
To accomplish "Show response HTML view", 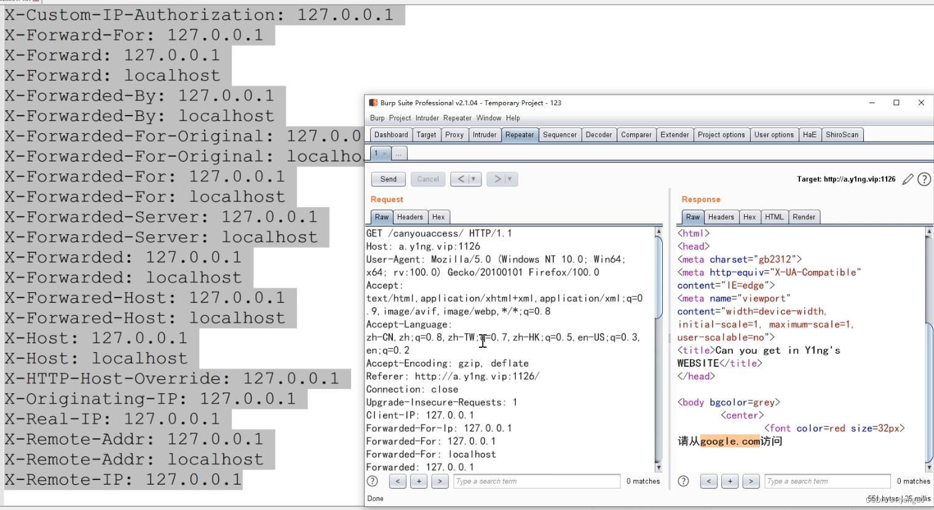I will 774,217.
